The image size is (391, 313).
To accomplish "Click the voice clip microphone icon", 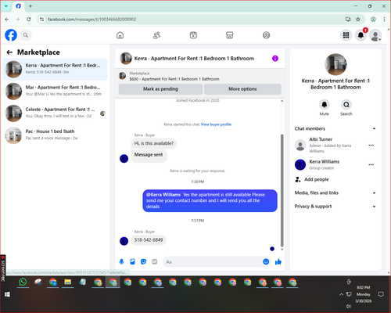I will (x=121, y=261).
